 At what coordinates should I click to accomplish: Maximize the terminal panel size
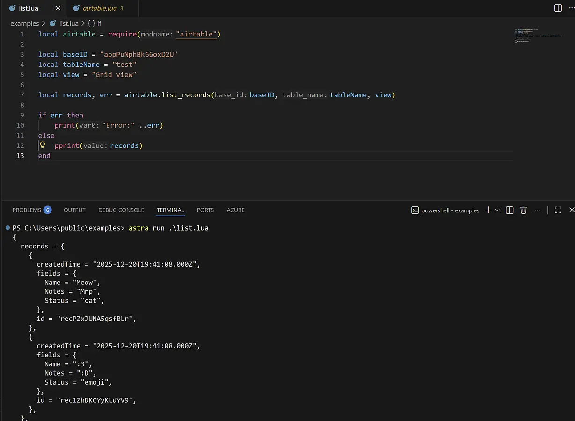pyautogui.click(x=558, y=210)
